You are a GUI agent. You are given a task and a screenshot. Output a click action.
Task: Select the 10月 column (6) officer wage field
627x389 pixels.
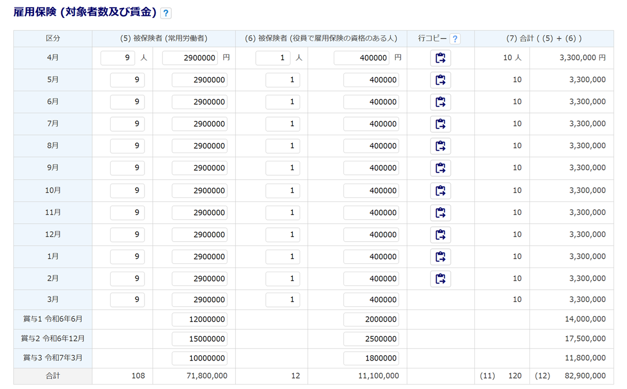tap(371, 190)
